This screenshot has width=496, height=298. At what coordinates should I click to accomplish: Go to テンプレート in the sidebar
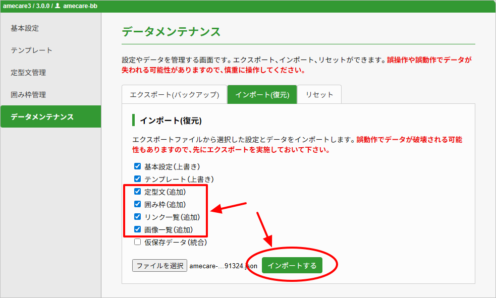tap(31, 50)
